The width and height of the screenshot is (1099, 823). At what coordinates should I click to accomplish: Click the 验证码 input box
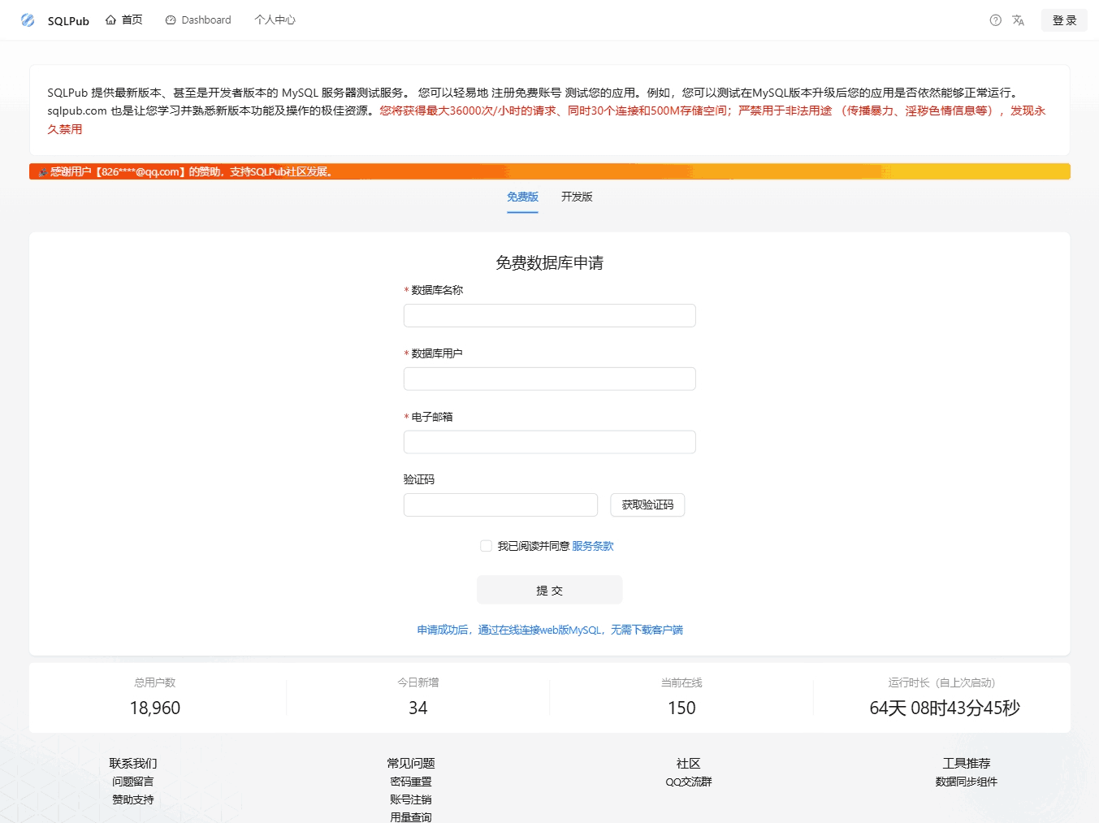500,505
